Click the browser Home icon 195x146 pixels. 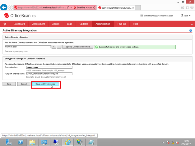(x=183, y=7)
